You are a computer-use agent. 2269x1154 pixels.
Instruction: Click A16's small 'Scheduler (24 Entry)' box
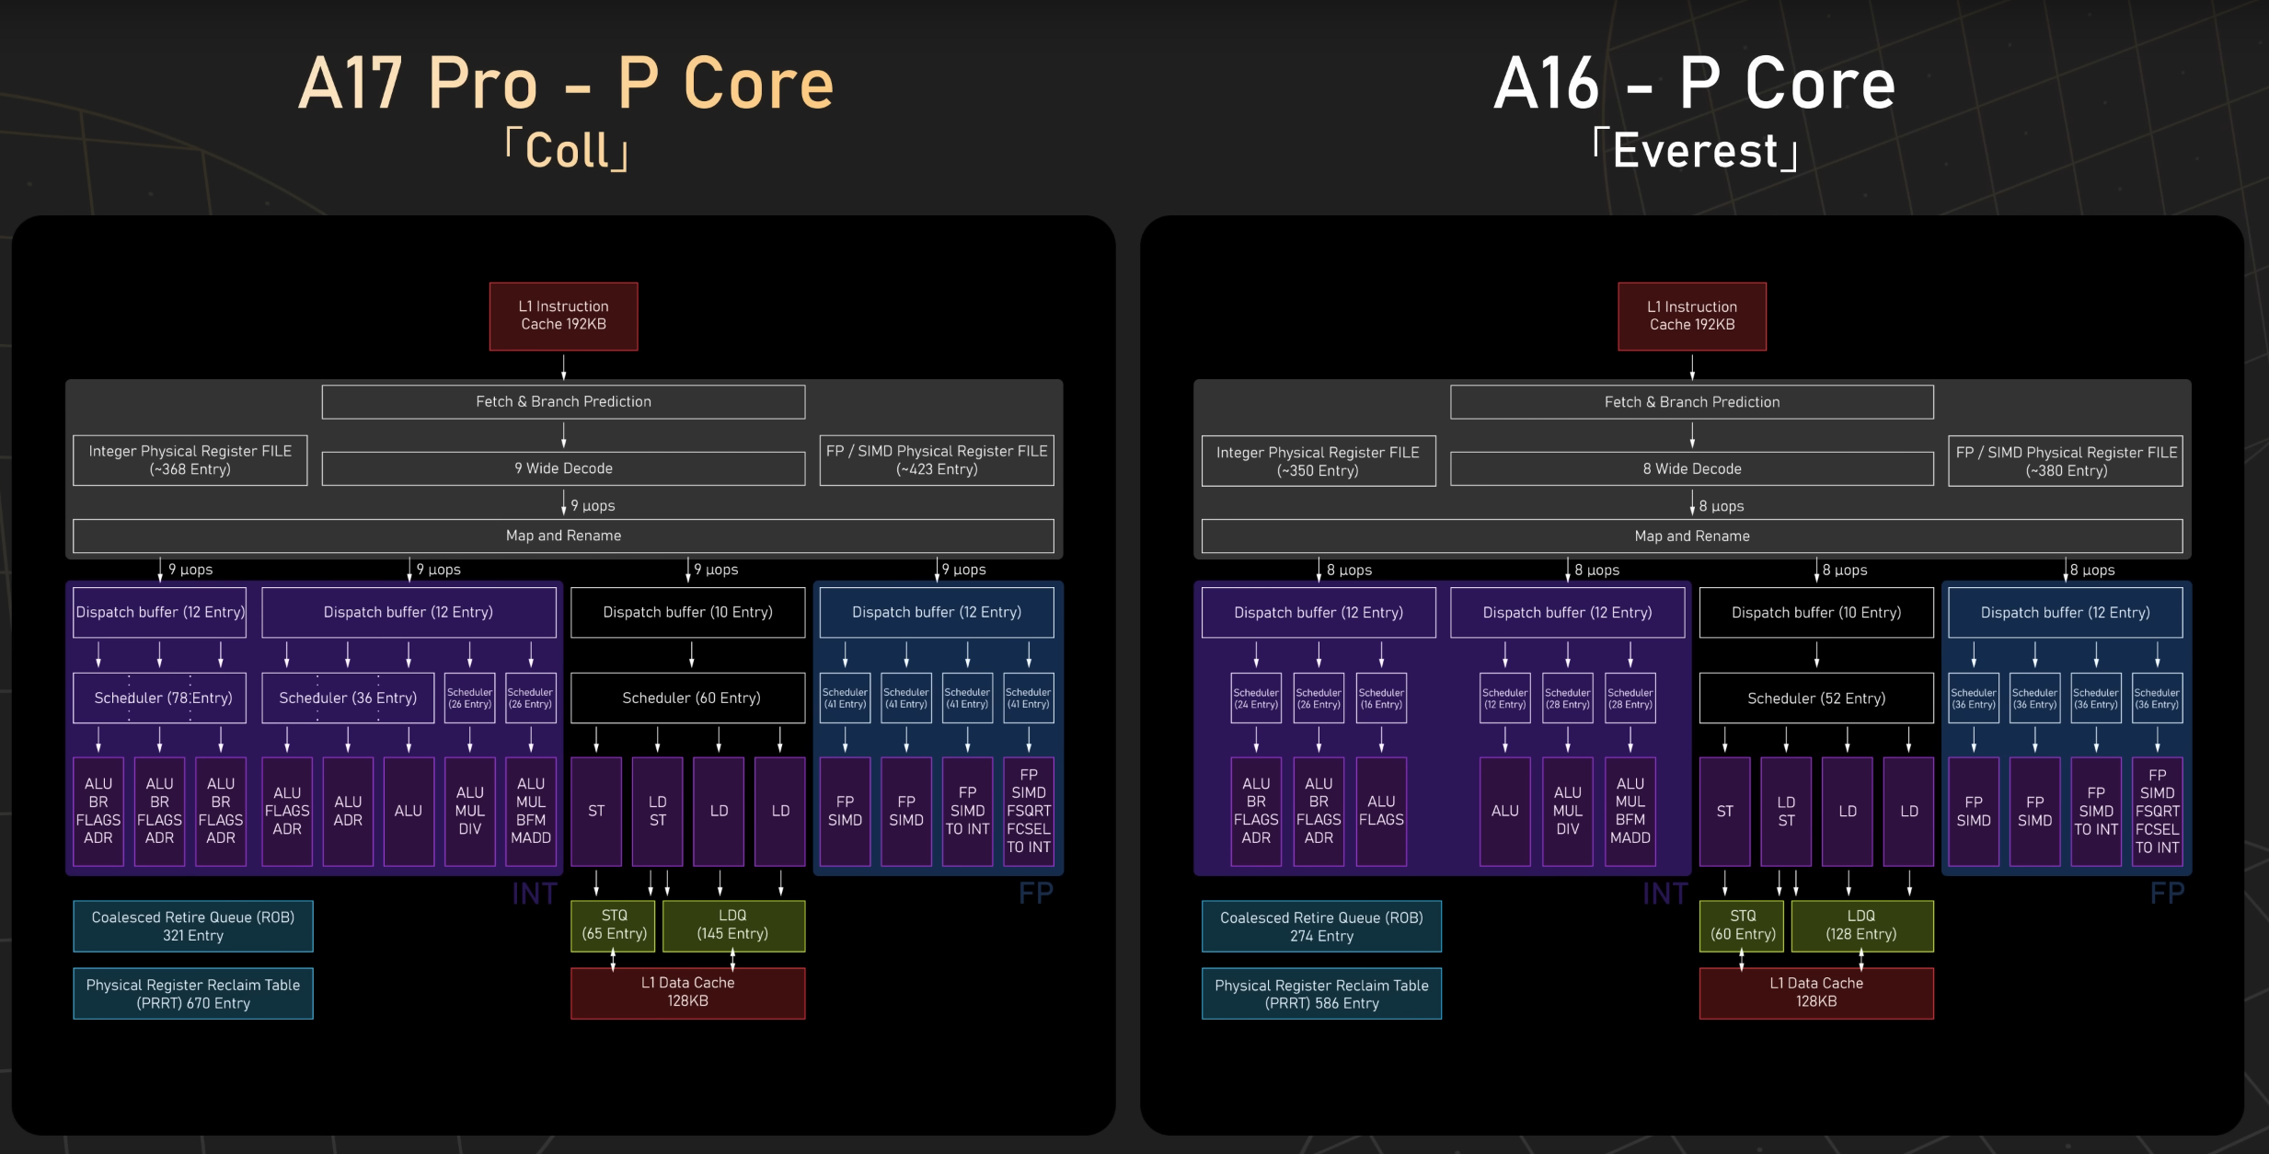1256,698
